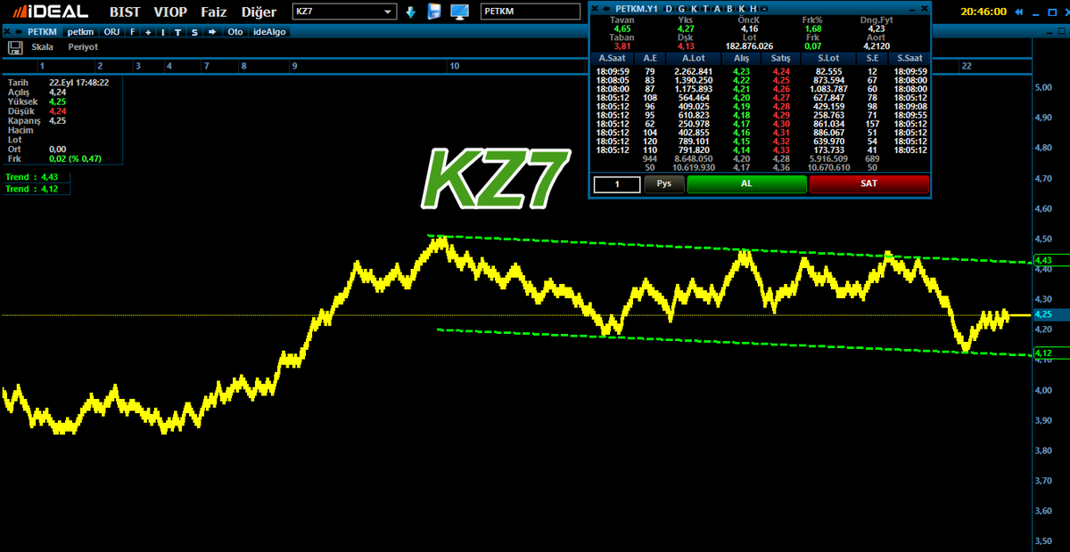Click the floppy save icon beside the monitor icon

(435, 12)
